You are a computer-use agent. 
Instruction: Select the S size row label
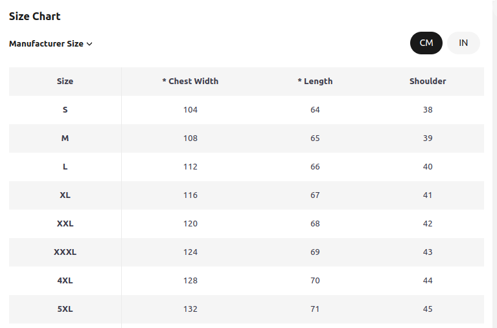(65, 110)
